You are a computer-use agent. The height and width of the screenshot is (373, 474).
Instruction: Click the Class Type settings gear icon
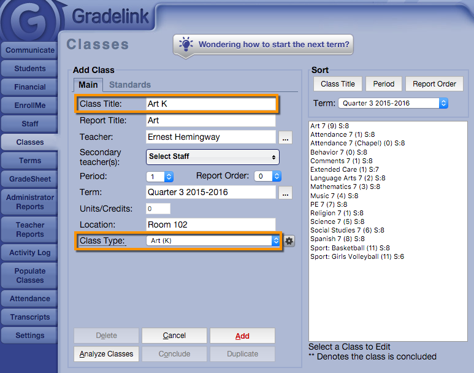coord(289,241)
